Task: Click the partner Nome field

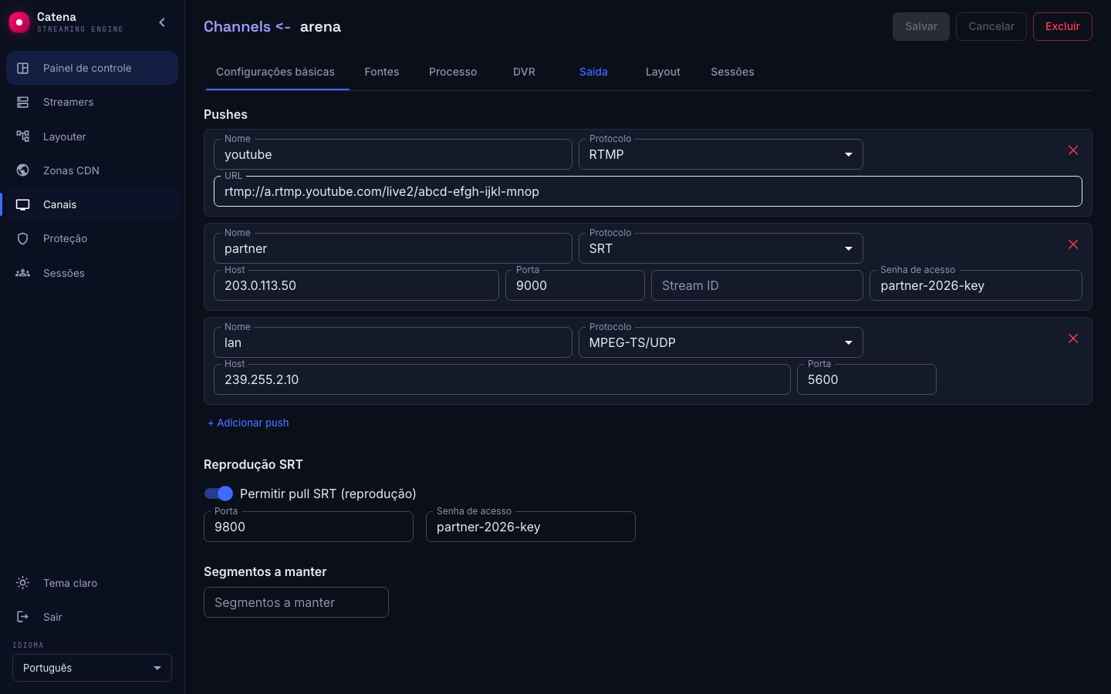Action: 393,248
